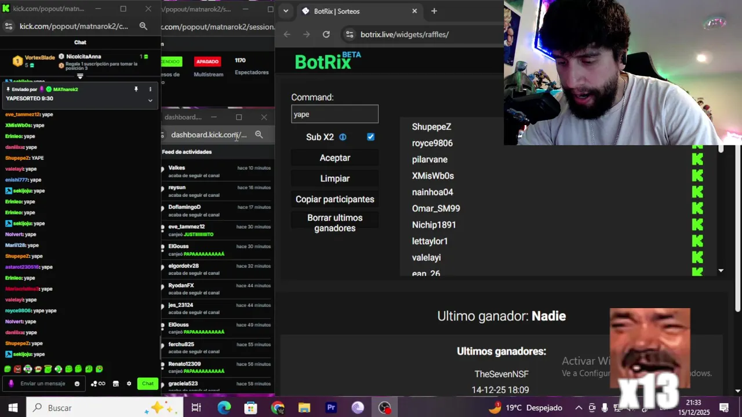Open weather widget 19°C Despejado
The image size is (742, 417).
point(527,408)
